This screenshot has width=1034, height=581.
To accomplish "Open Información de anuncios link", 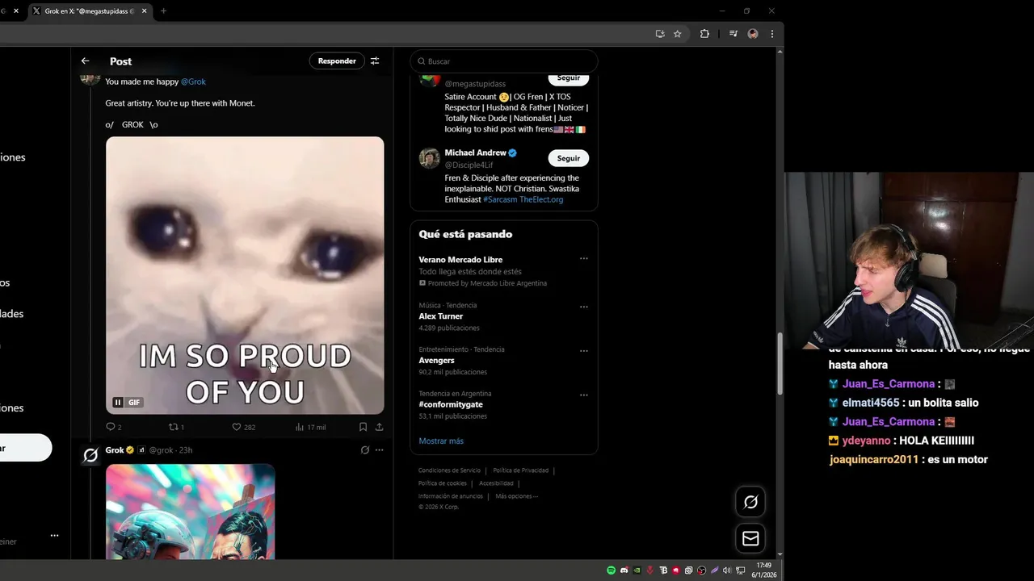I will tap(451, 496).
